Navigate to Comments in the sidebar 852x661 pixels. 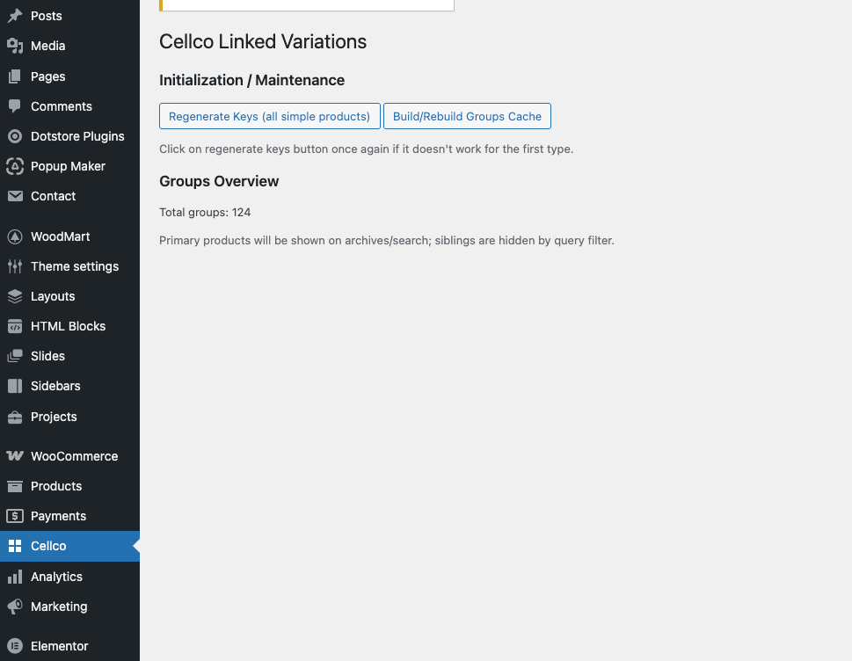[x=70, y=106]
